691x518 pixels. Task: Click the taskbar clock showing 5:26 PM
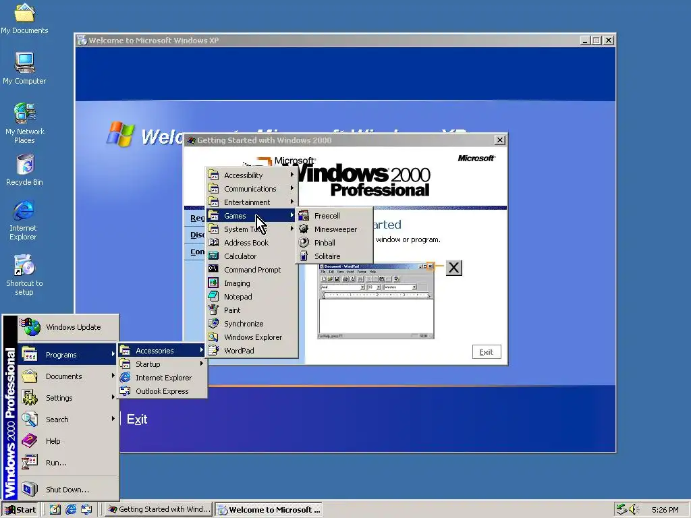(x=665, y=510)
